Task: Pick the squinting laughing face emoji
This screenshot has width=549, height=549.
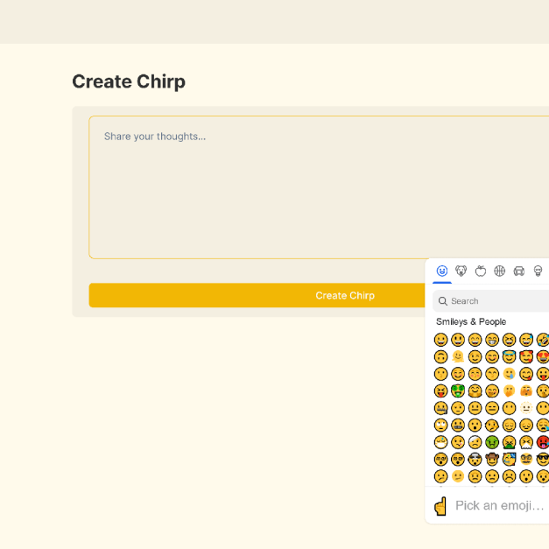Action: 509,340
